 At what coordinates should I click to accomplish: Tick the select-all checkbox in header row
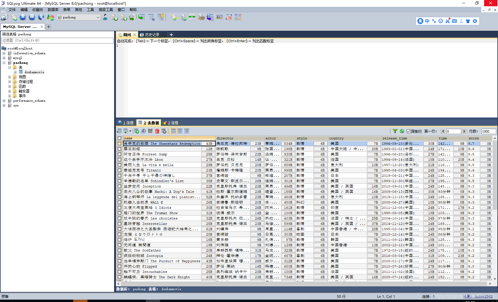pos(119,138)
